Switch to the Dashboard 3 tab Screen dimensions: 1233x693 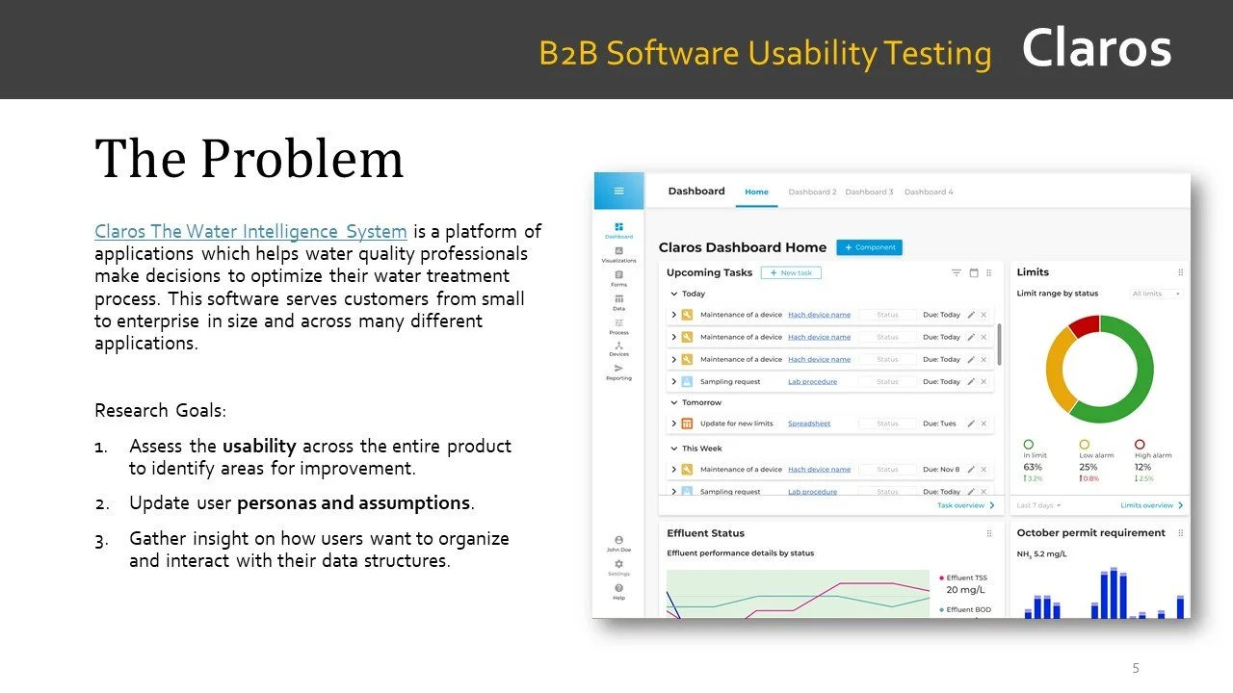pyautogui.click(x=869, y=192)
